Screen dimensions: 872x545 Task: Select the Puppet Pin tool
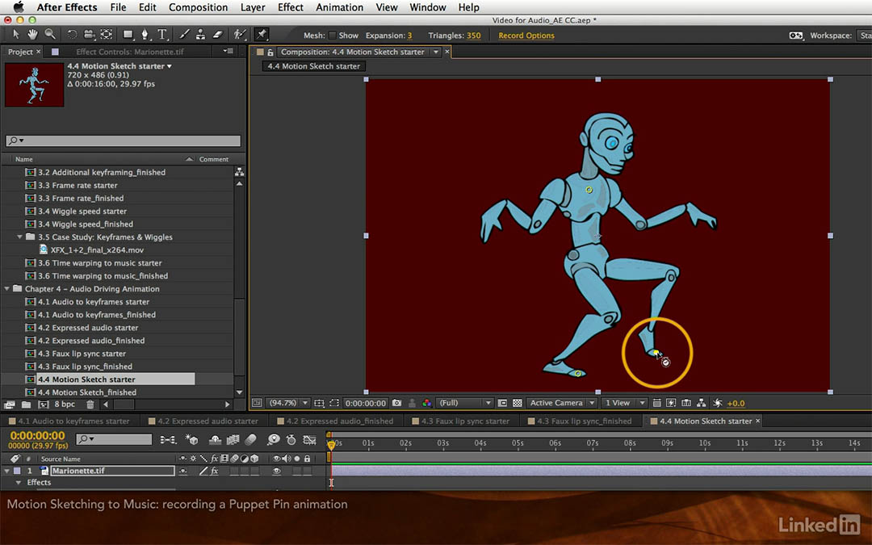(262, 35)
